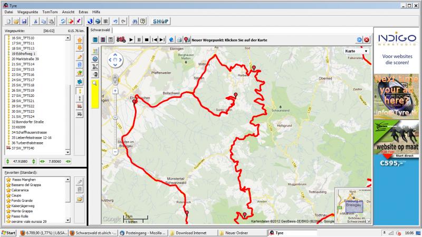422x237 pixels.
Task: Pause the route simulation
Action: [x=139, y=40]
